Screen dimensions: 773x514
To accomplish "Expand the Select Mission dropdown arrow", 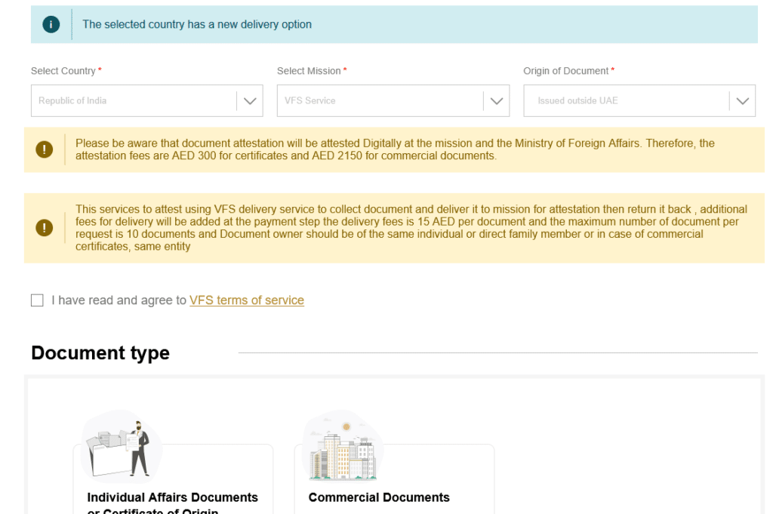I will click(x=497, y=101).
